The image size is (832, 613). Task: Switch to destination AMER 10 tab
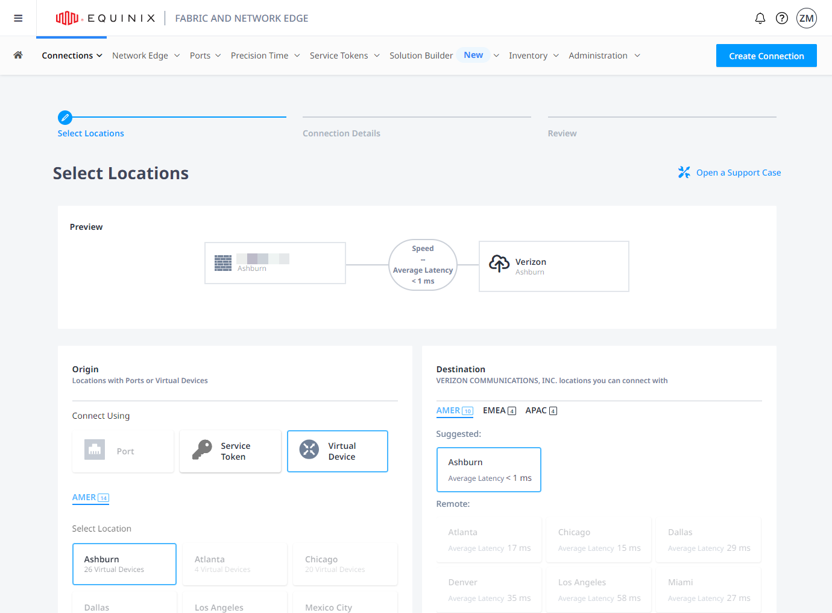point(455,411)
